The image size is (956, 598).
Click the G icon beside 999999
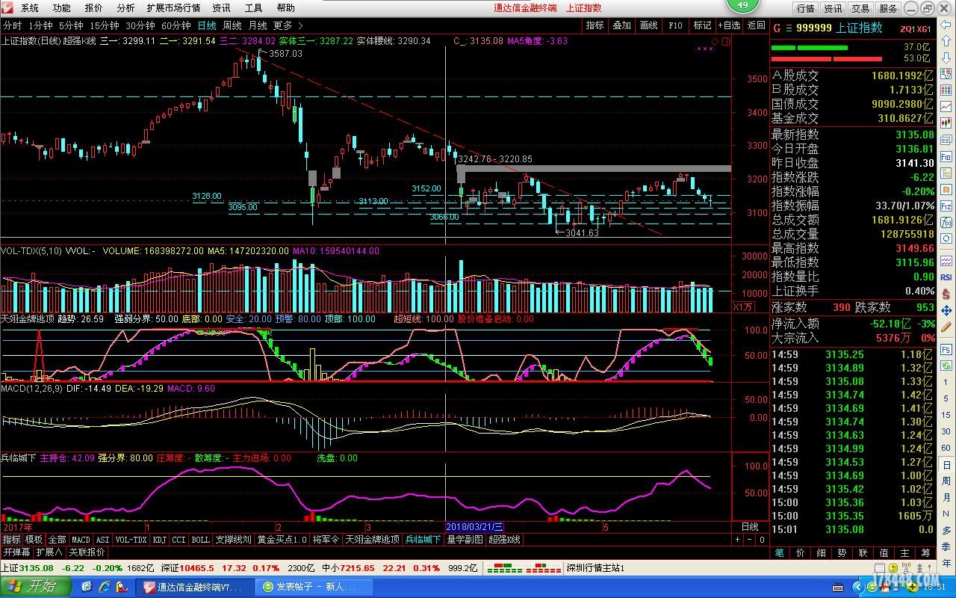click(x=777, y=28)
